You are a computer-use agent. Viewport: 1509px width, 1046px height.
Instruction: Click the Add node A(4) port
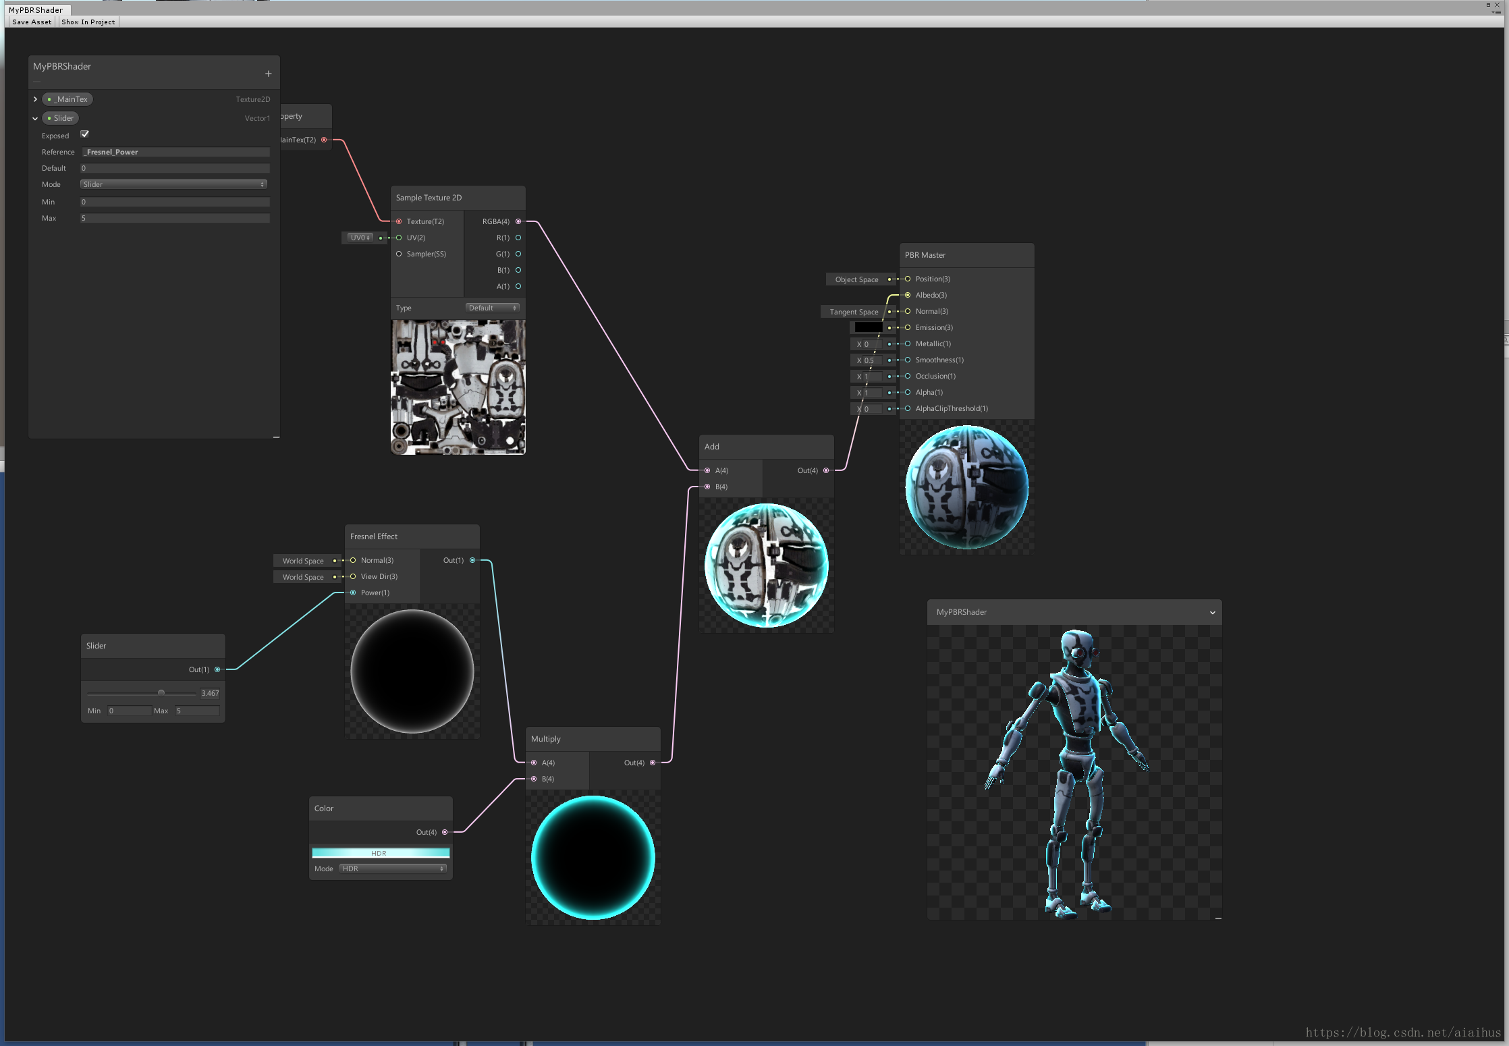coord(707,470)
